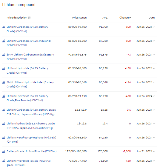
Task: Click chart icon for Lithium Hydroxide Fine Powder row
Action: pyautogui.click(x=4, y=96)
